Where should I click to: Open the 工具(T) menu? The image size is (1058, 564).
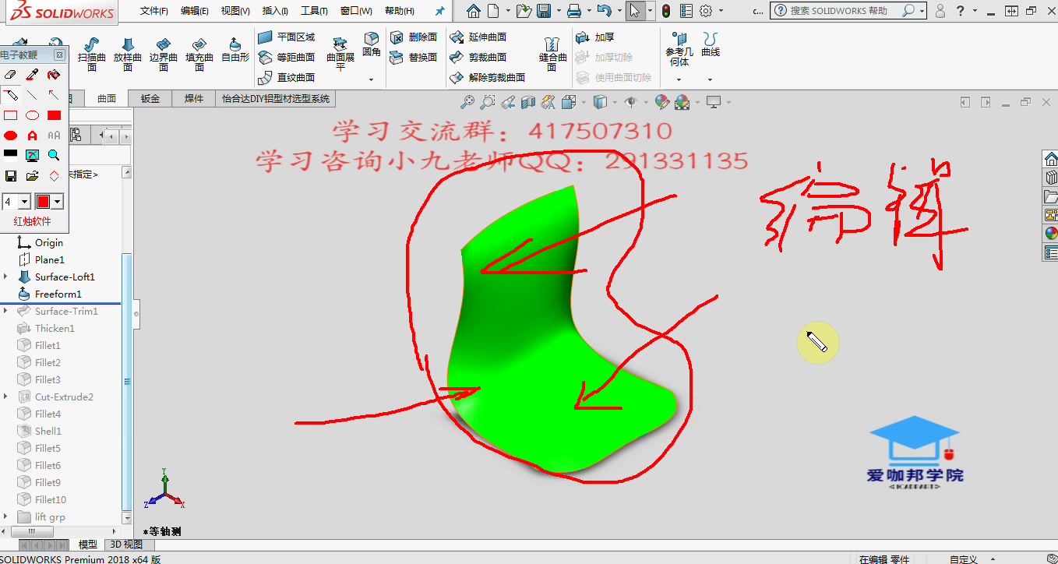316,11
